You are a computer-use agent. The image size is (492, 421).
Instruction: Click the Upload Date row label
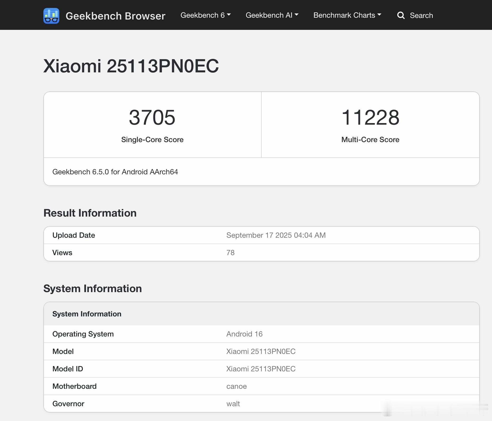click(x=74, y=235)
